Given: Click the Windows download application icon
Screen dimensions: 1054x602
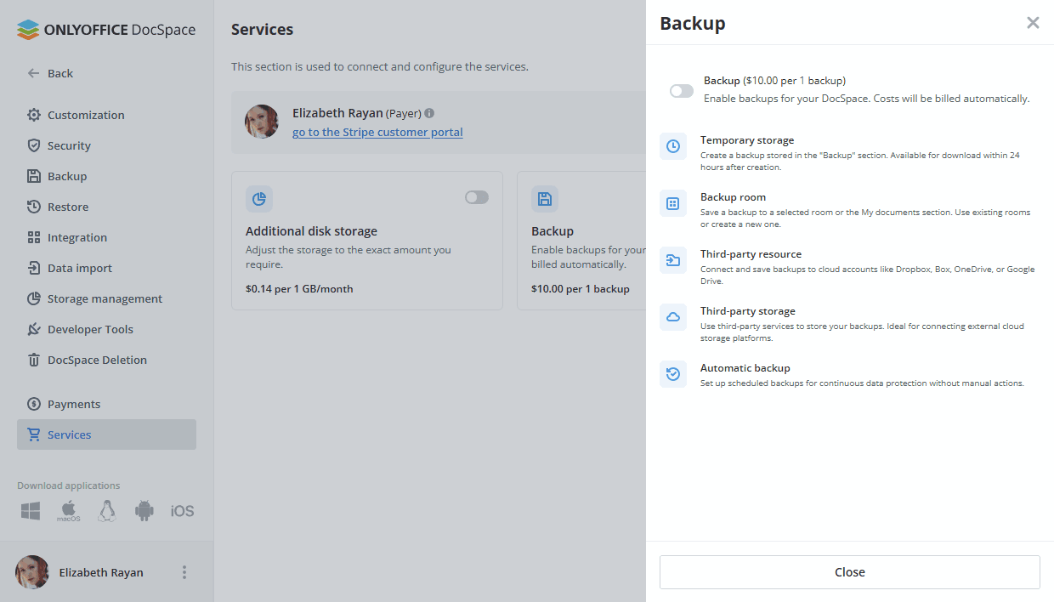Looking at the screenshot, I should pyautogui.click(x=31, y=511).
